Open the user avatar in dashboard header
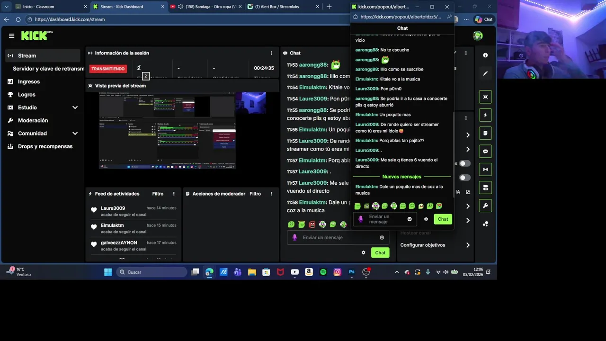The image size is (606, 341). pyautogui.click(x=478, y=36)
